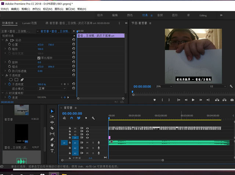Open the Lumetri 范围 panel tab
Viewport: 235px width, 175px height.
pyautogui.click(x=29, y=23)
